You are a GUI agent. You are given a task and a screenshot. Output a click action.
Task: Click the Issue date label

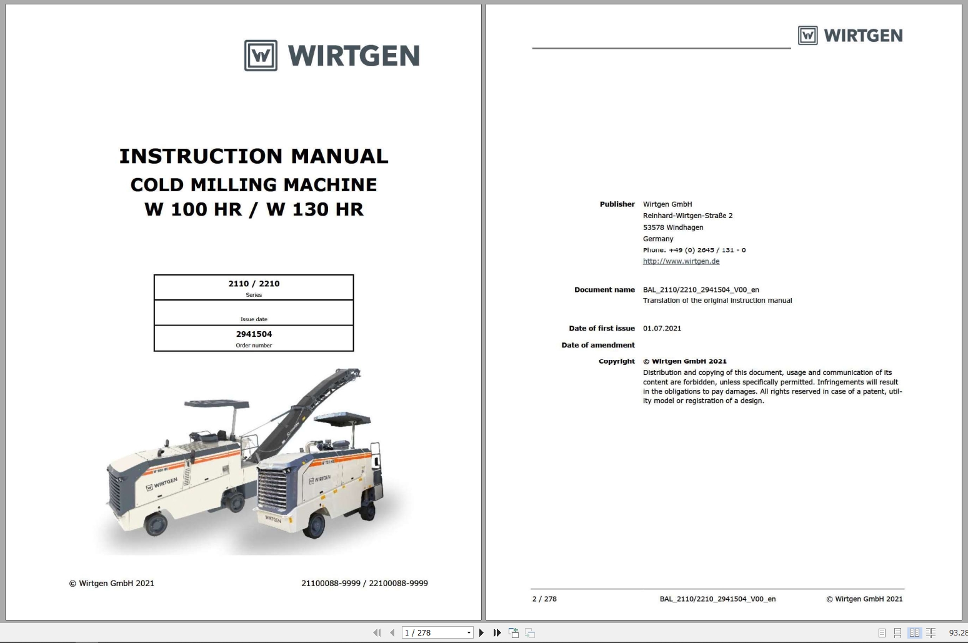[254, 319]
